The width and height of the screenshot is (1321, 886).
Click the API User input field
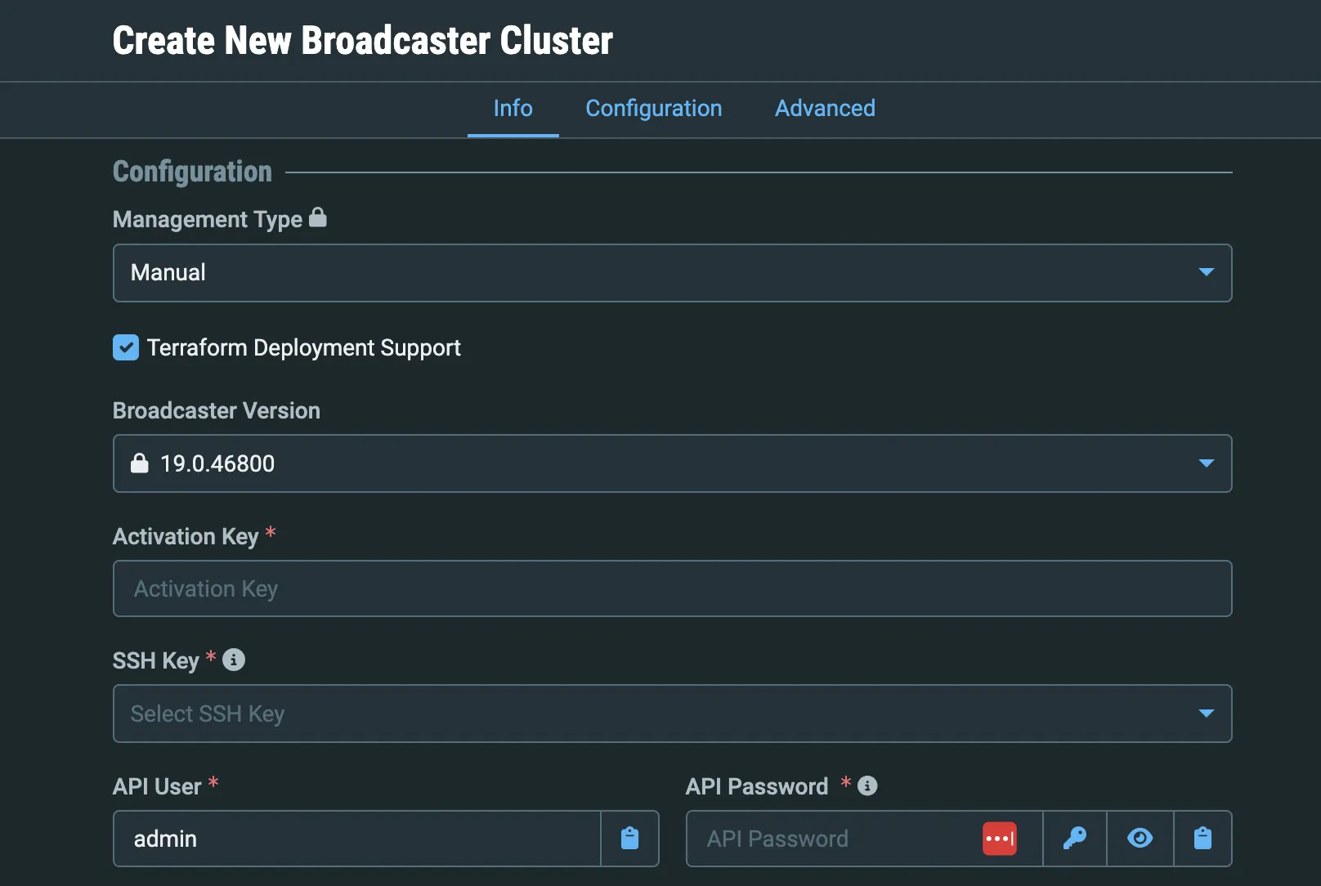point(356,839)
